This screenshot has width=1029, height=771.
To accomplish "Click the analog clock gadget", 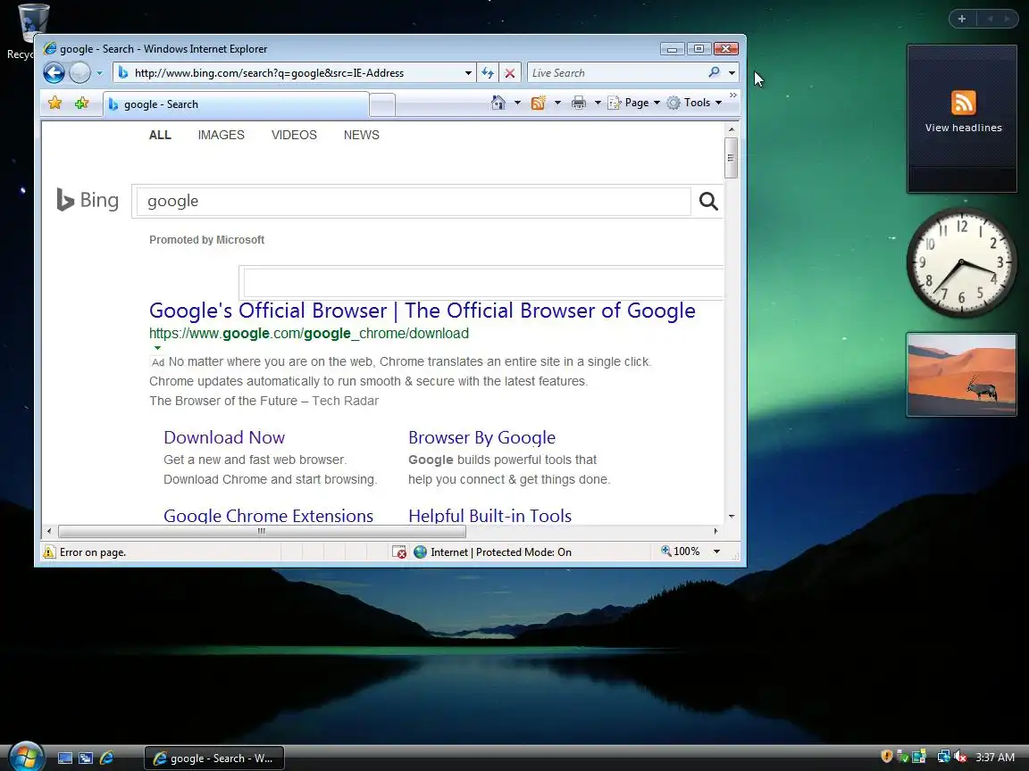I will tap(961, 263).
